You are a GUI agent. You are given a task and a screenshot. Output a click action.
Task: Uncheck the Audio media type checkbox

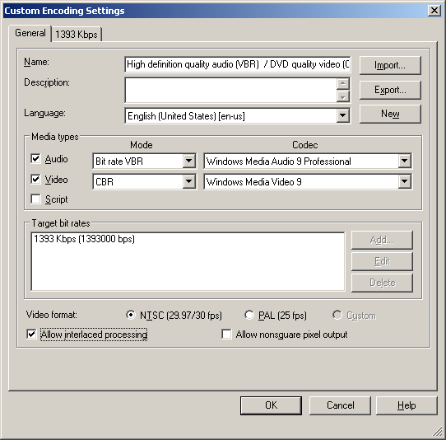(35, 159)
